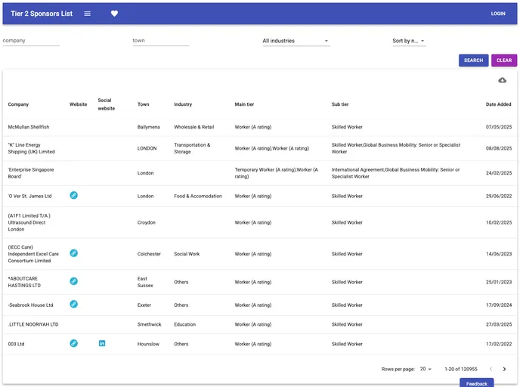Select "K" Line Energy Shipping (UK) Limited
Image resolution: width=520 pixels, height=387 pixels.
[x=32, y=148]
